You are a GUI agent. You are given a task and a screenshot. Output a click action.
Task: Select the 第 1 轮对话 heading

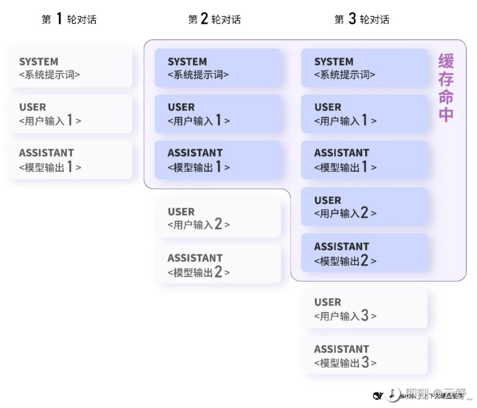point(69,19)
